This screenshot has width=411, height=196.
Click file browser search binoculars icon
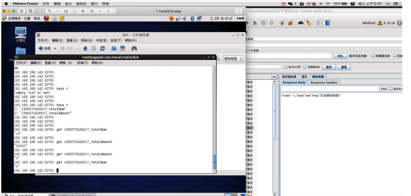pyautogui.click(x=134, y=48)
